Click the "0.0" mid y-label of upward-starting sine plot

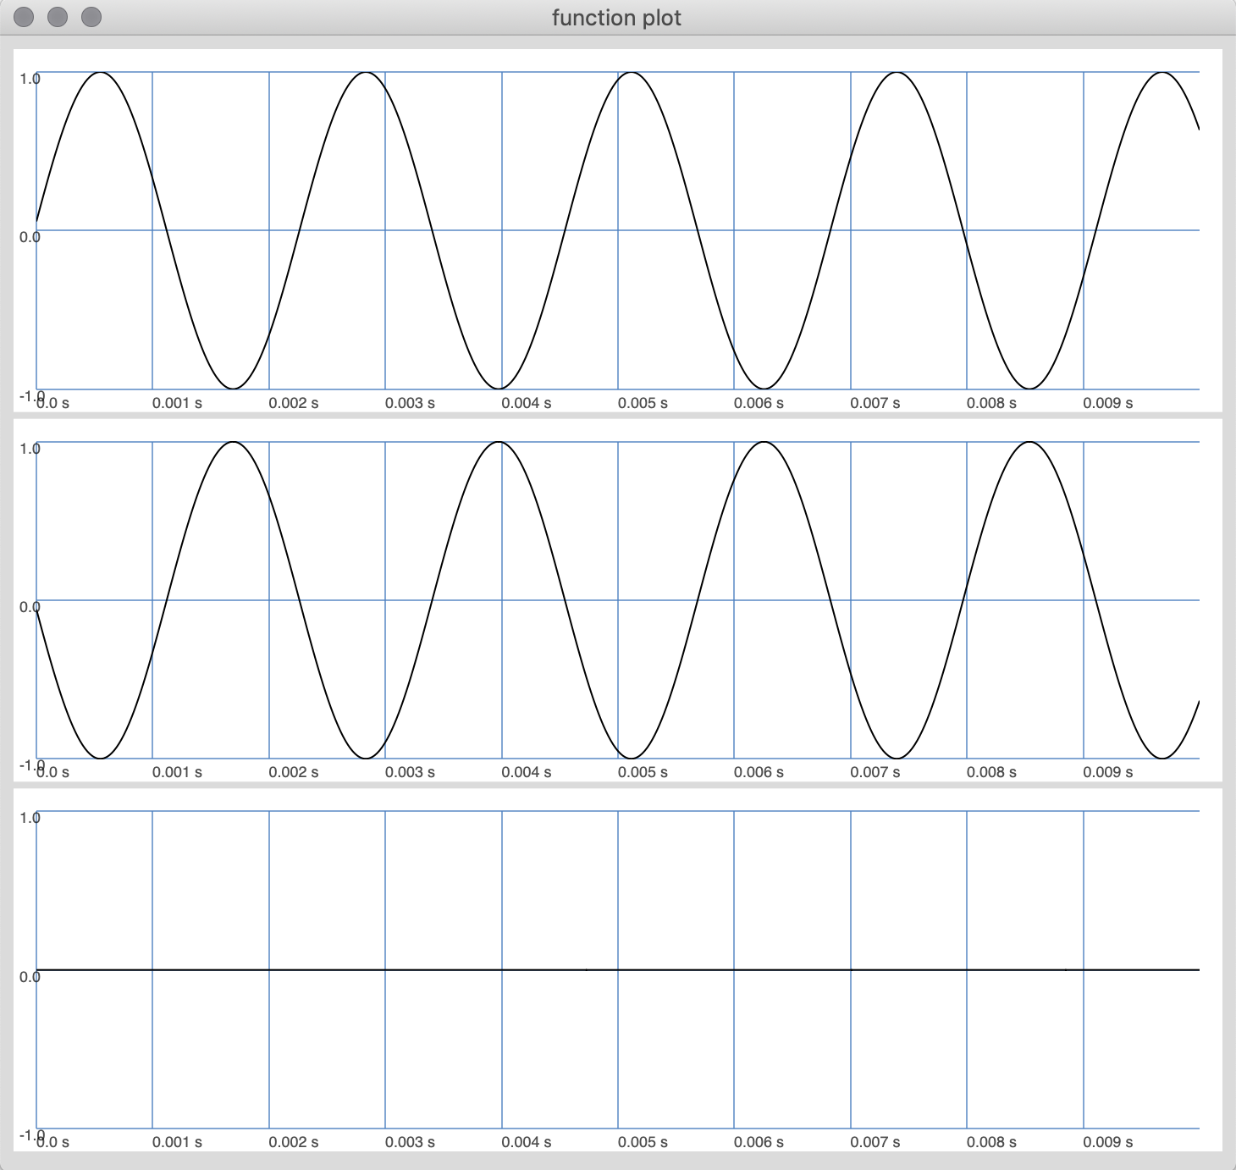point(30,237)
